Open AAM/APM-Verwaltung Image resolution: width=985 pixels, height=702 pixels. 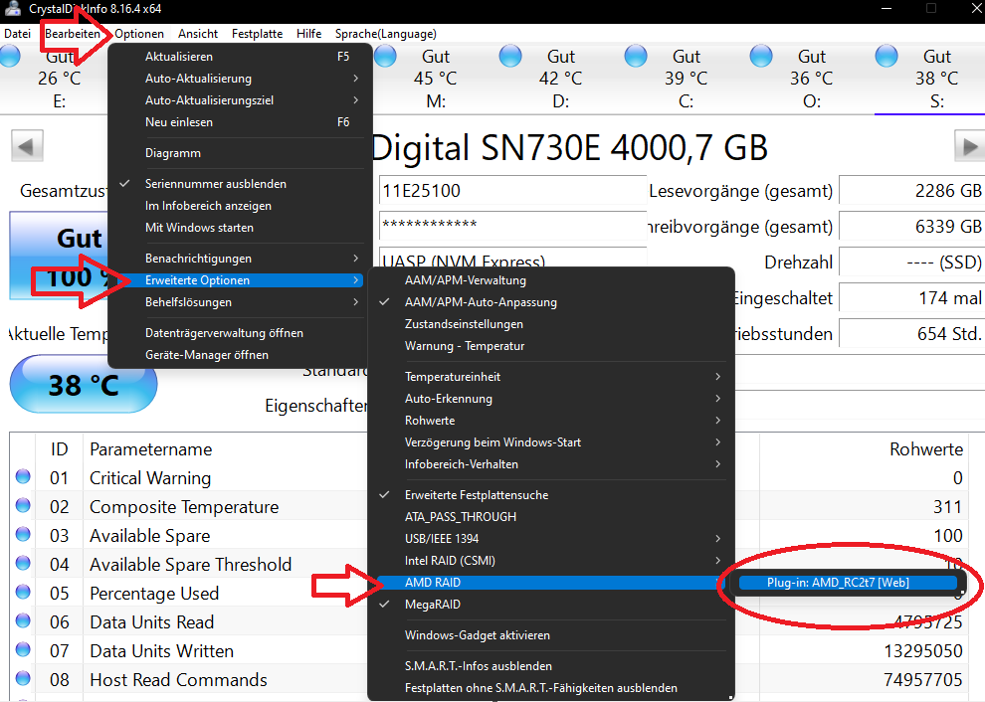click(x=551, y=280)
